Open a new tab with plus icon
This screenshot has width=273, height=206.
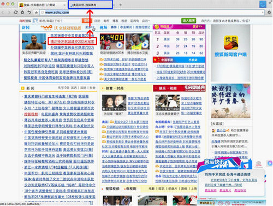point(121,5)
